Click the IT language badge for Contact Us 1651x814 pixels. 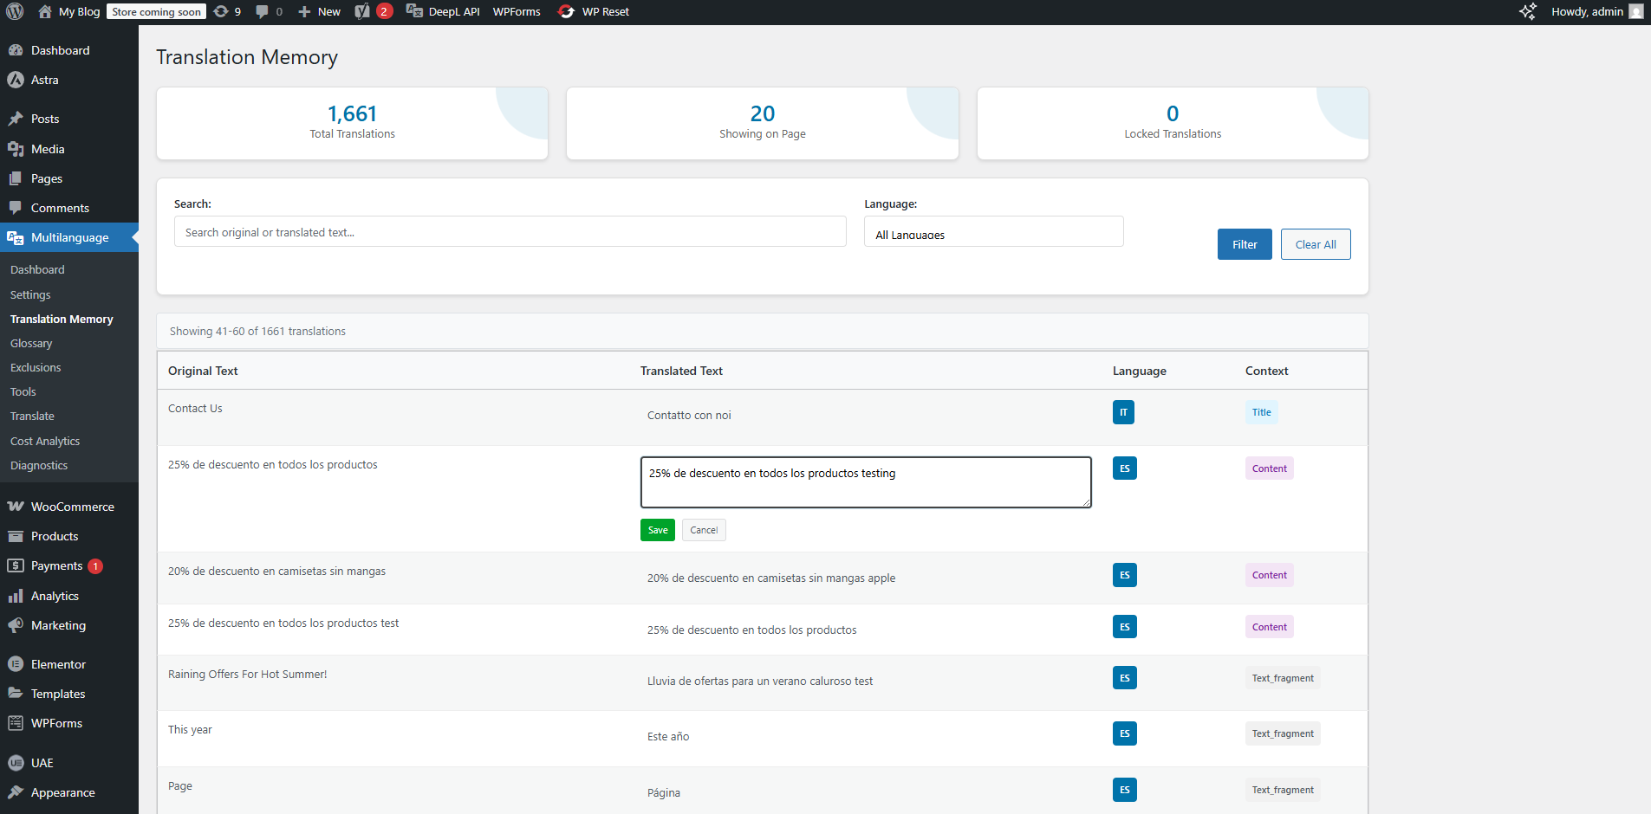[1123, 412]
